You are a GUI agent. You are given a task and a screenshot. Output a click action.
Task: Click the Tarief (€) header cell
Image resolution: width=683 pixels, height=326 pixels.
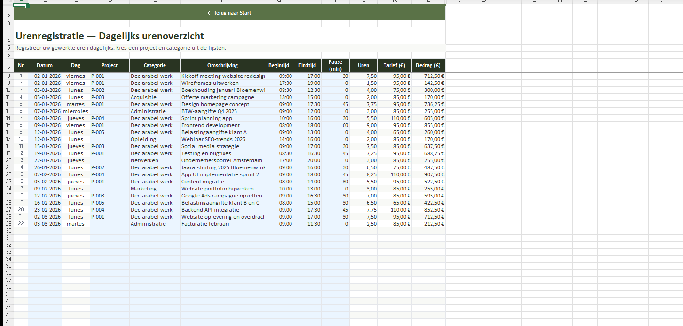(x=394, y=66)
